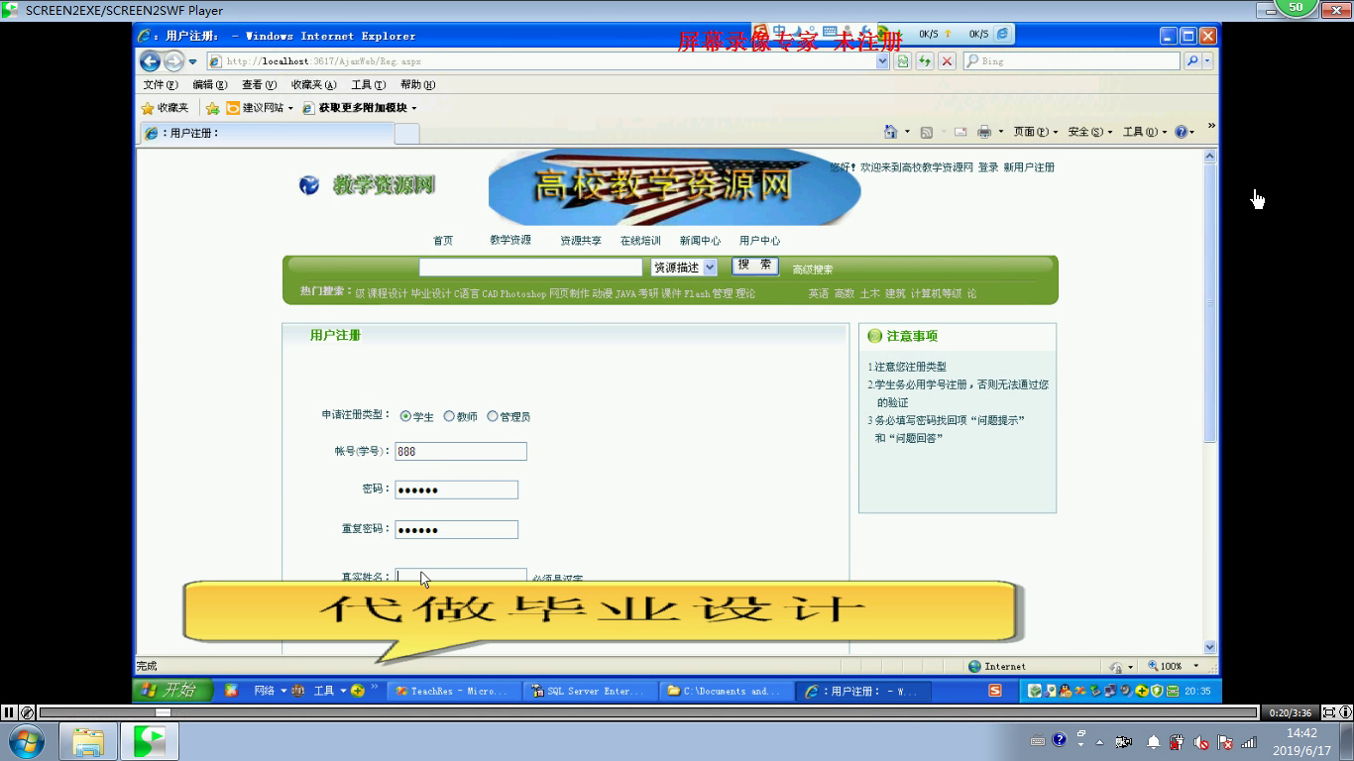Click the 搜索 search button
This screenshot has width=1354, height=761.
tap(755, 266)
